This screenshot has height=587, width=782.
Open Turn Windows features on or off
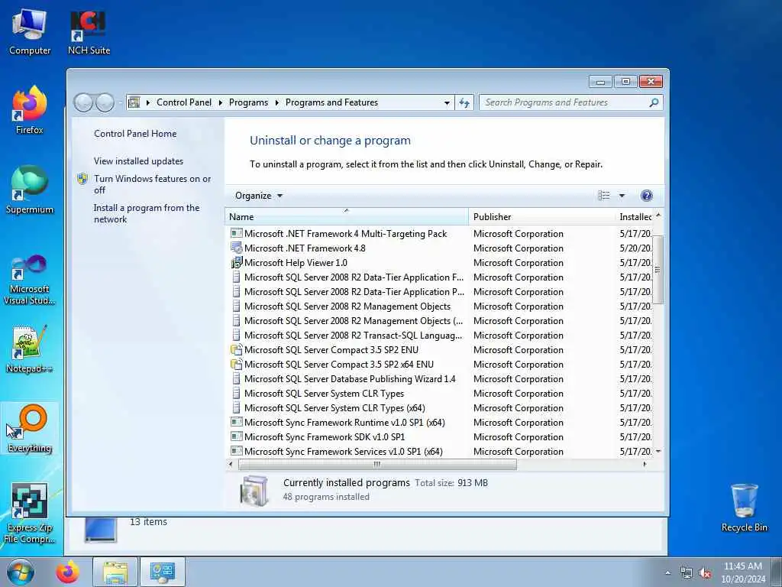coord(152,184)
